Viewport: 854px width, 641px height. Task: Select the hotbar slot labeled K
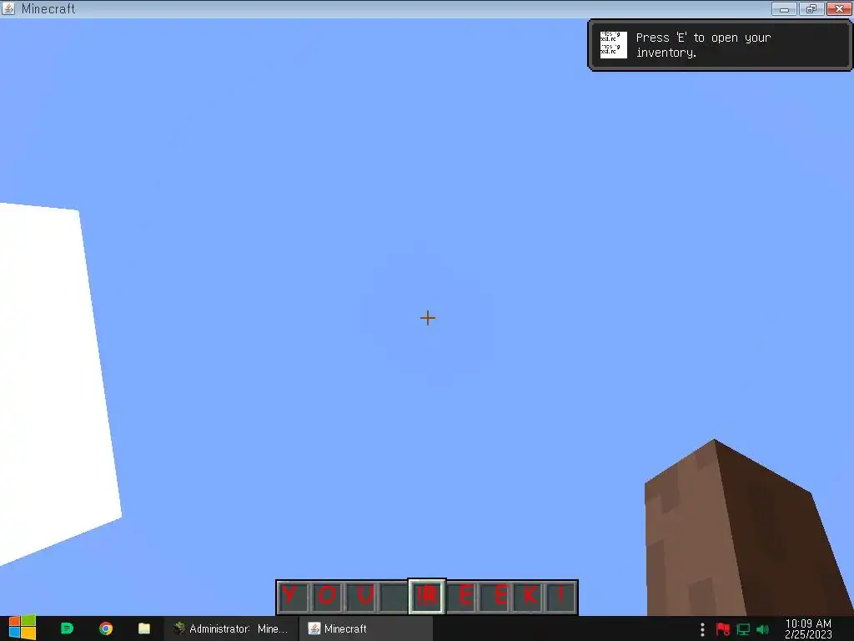527,596
